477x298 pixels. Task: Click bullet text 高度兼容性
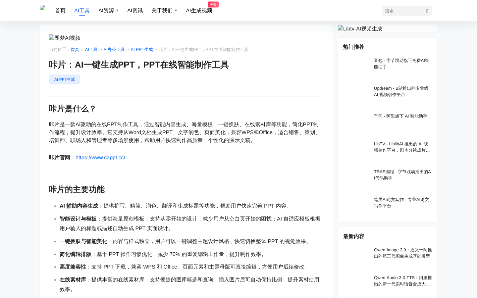tap(73, 267)
